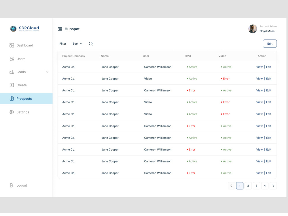Click View link in the last table row
This screenshot has width=288, height=216.
coord(259,173)
